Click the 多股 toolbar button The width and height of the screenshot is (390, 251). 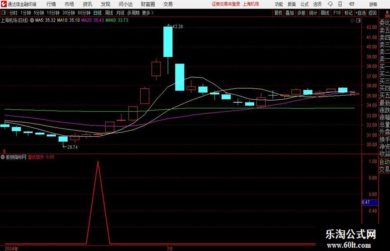pyautogui.click(x=301, y=13)
